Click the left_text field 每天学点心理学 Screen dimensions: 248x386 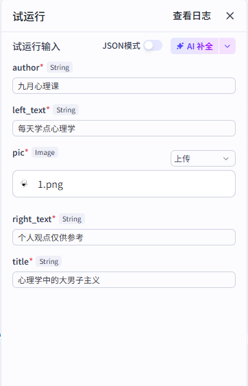click(124, 128)
